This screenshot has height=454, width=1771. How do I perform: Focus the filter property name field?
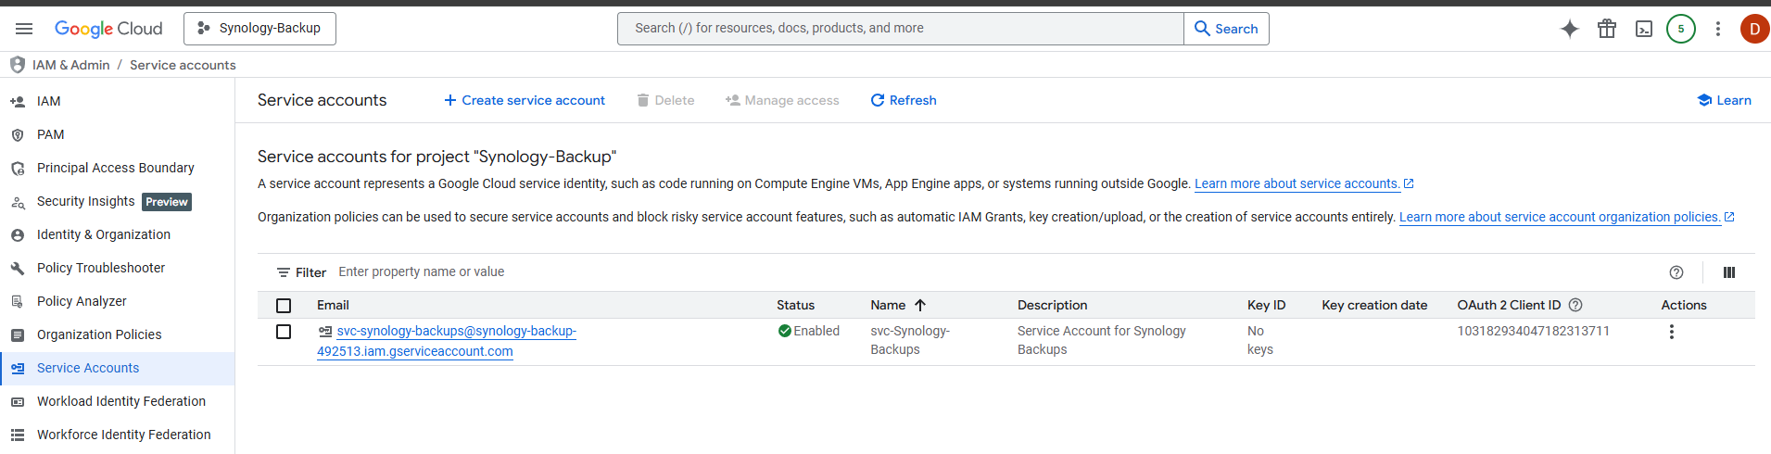pyautogui.click(x=992, y=272)
